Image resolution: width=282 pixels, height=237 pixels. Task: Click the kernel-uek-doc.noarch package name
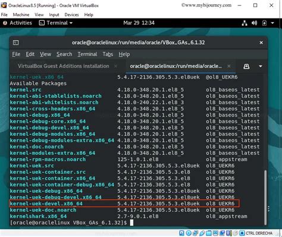(43, 210)
